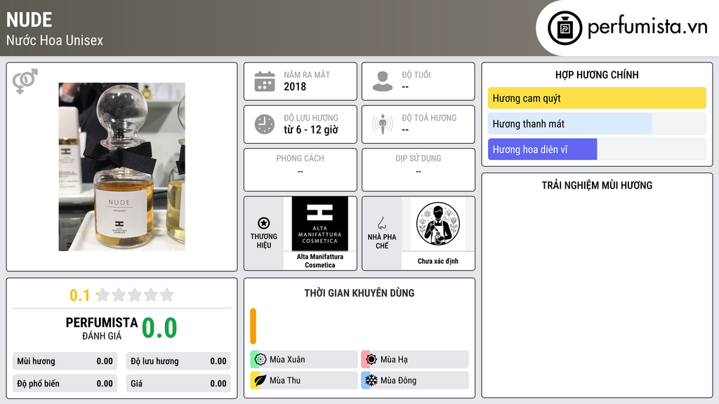Click the PHONG CÁCH style box
This screenshot has height=404, width=719.
301,170
